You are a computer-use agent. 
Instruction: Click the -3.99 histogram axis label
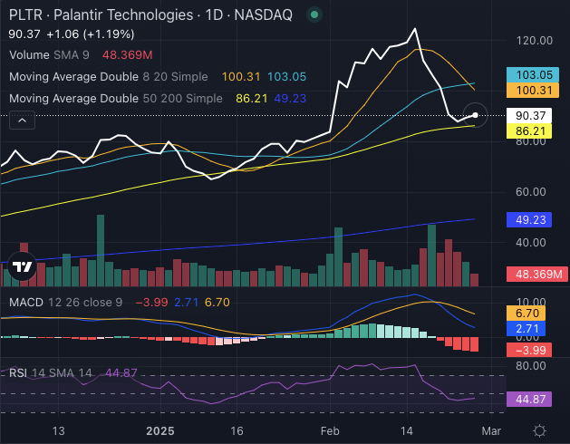529,350
